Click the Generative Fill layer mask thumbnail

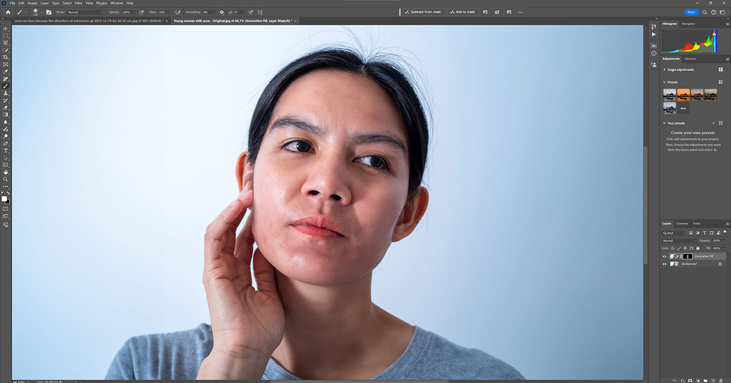coord(688,257)
